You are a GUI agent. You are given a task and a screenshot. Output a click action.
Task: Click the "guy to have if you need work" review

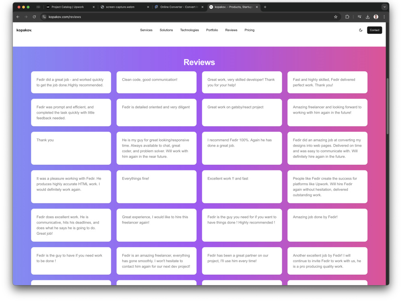click(71, 261)
